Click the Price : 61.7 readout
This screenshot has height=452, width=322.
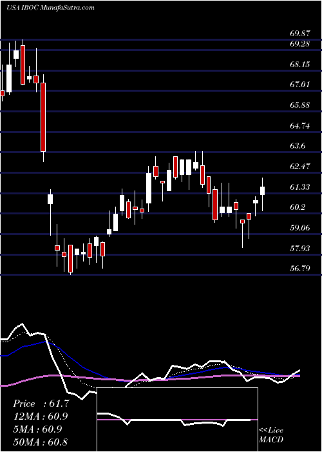41,404
